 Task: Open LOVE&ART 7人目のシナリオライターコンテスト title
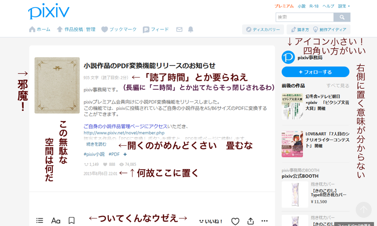point(327,140)
